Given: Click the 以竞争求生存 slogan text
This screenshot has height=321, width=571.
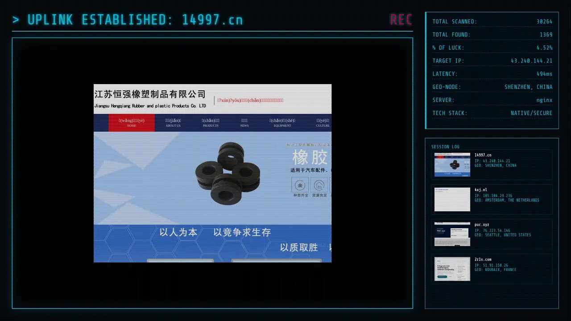Looking at the screenshot, I should coord(242,232).
